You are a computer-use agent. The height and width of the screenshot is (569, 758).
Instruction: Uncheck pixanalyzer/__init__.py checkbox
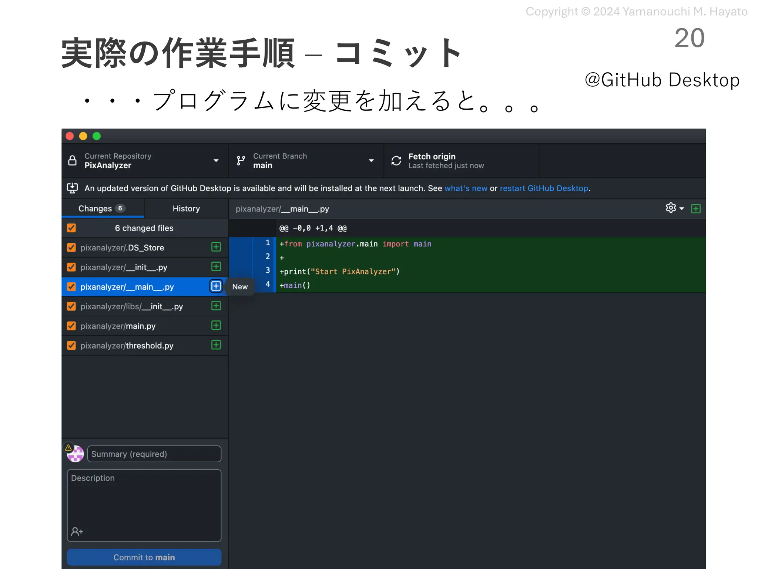[71, 267]
